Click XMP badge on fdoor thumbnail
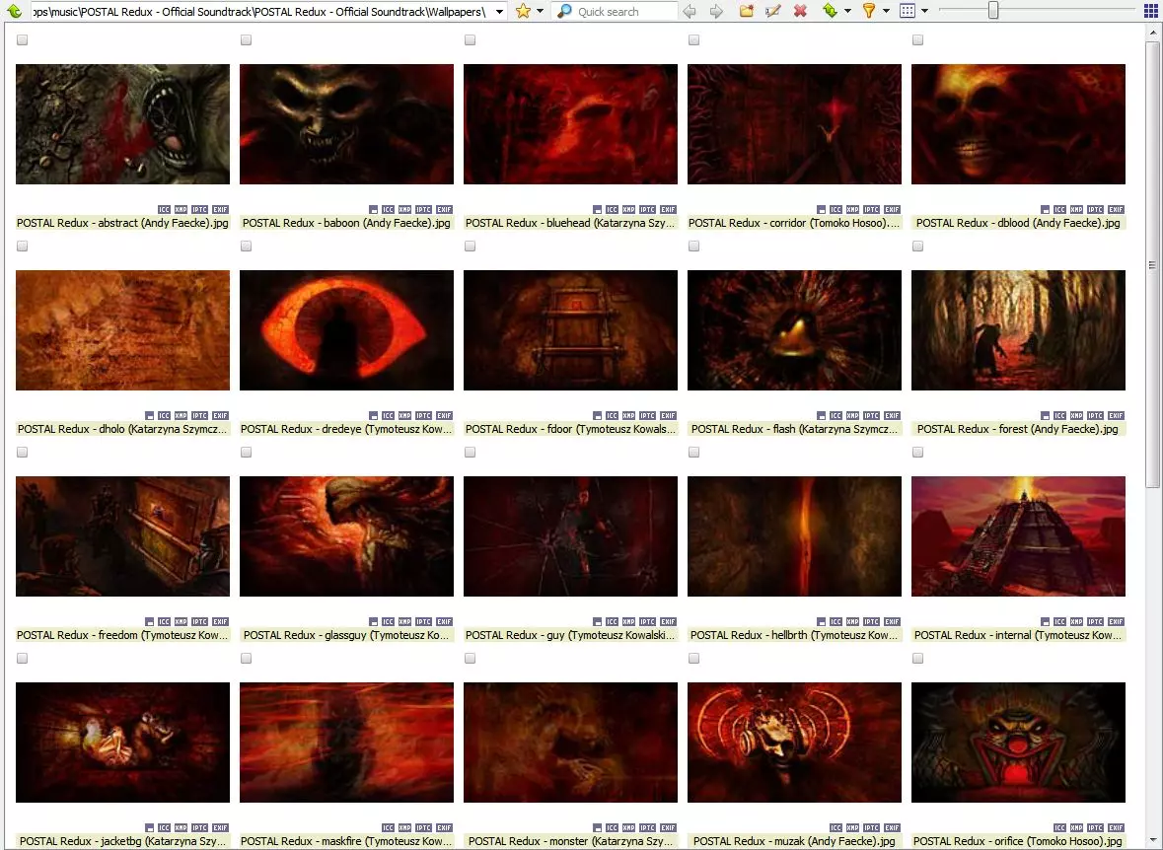1163x850 pixels. [629, 416]
